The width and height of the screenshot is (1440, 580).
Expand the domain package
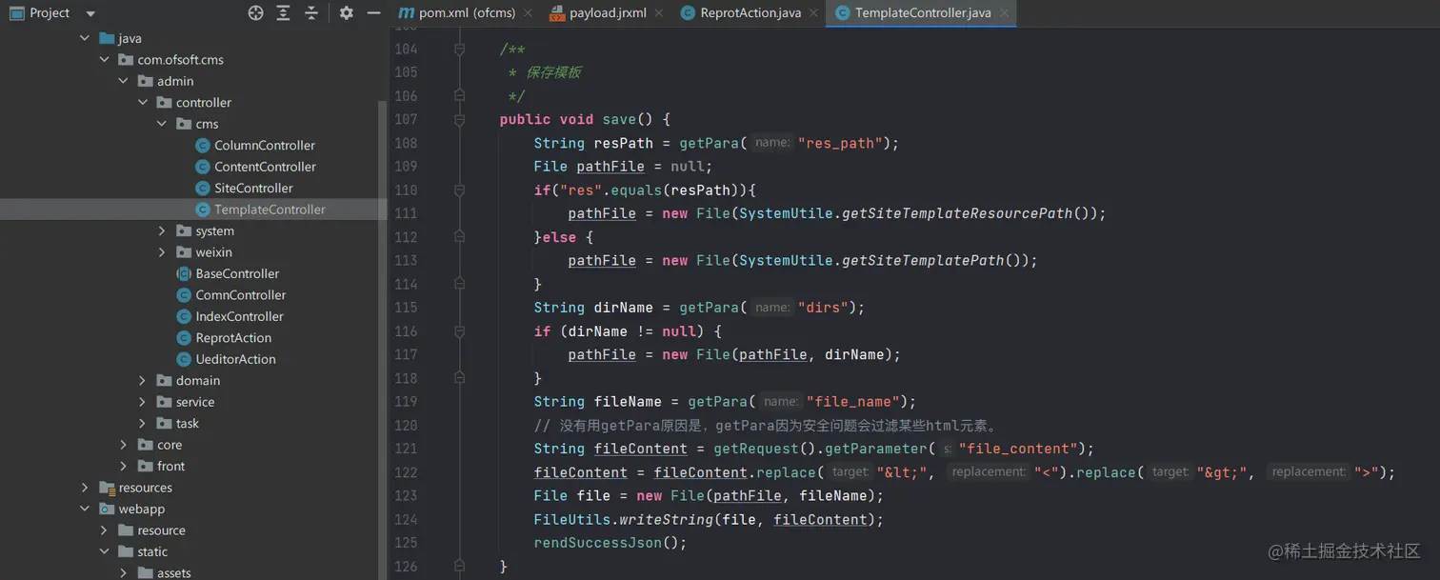[x=143, y=380]
